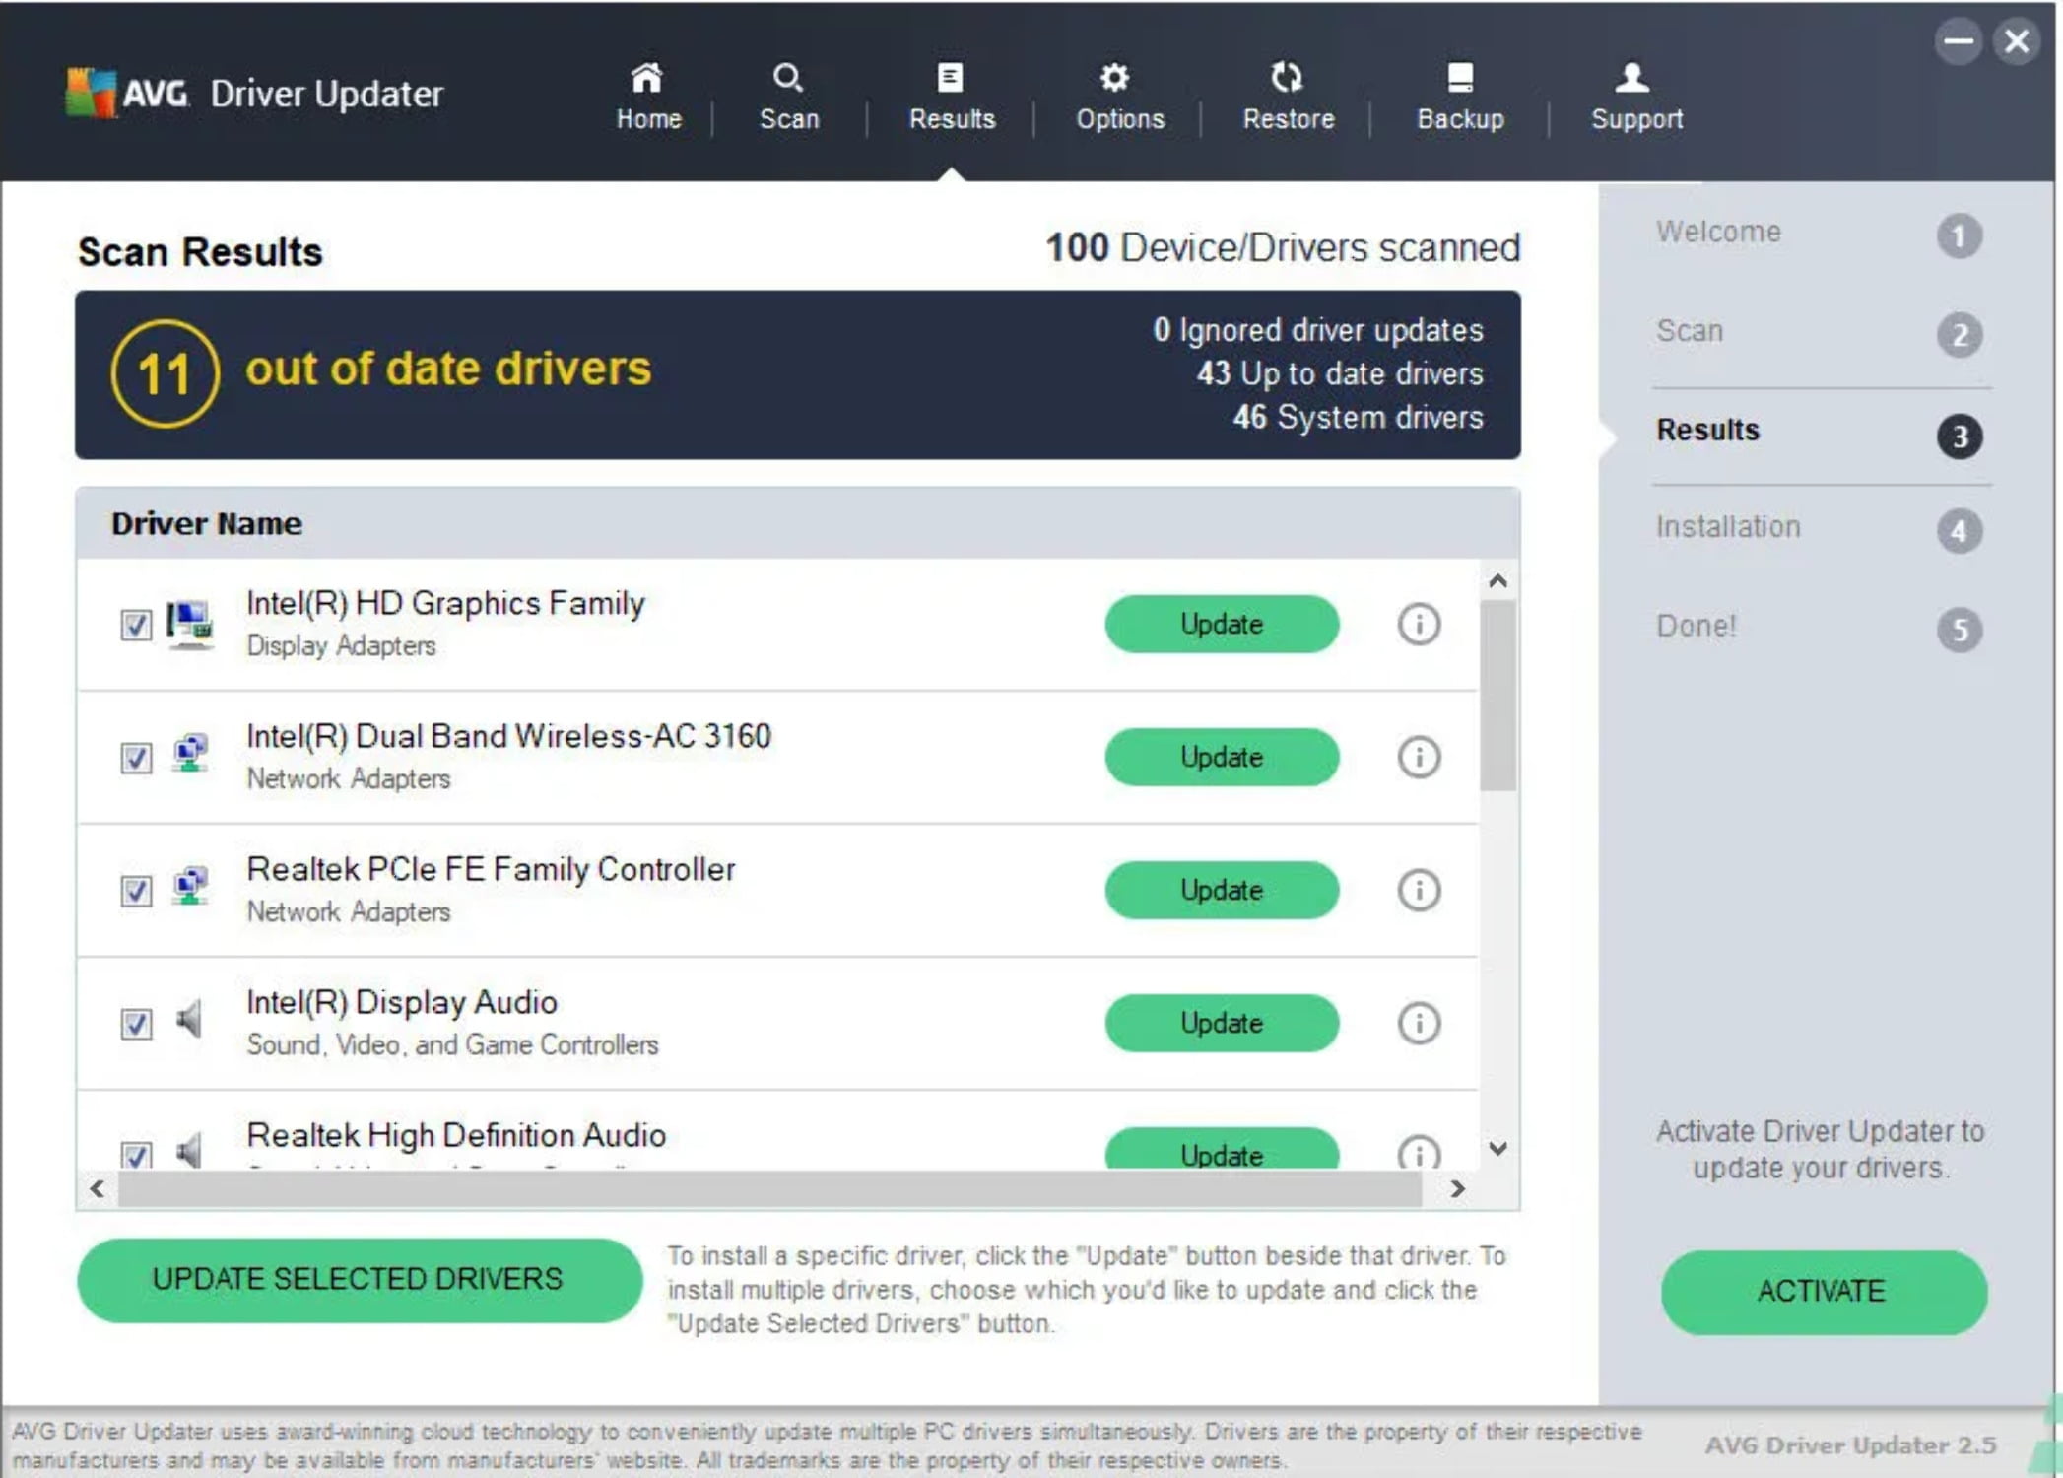Update Intel Display Audio driver
The image size is (2063, 1478).
point(1222,1023)
